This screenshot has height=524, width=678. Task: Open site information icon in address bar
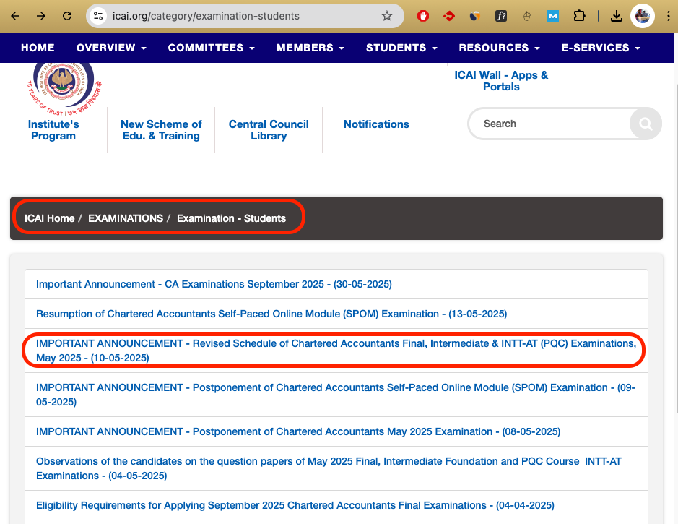[99, 17]
